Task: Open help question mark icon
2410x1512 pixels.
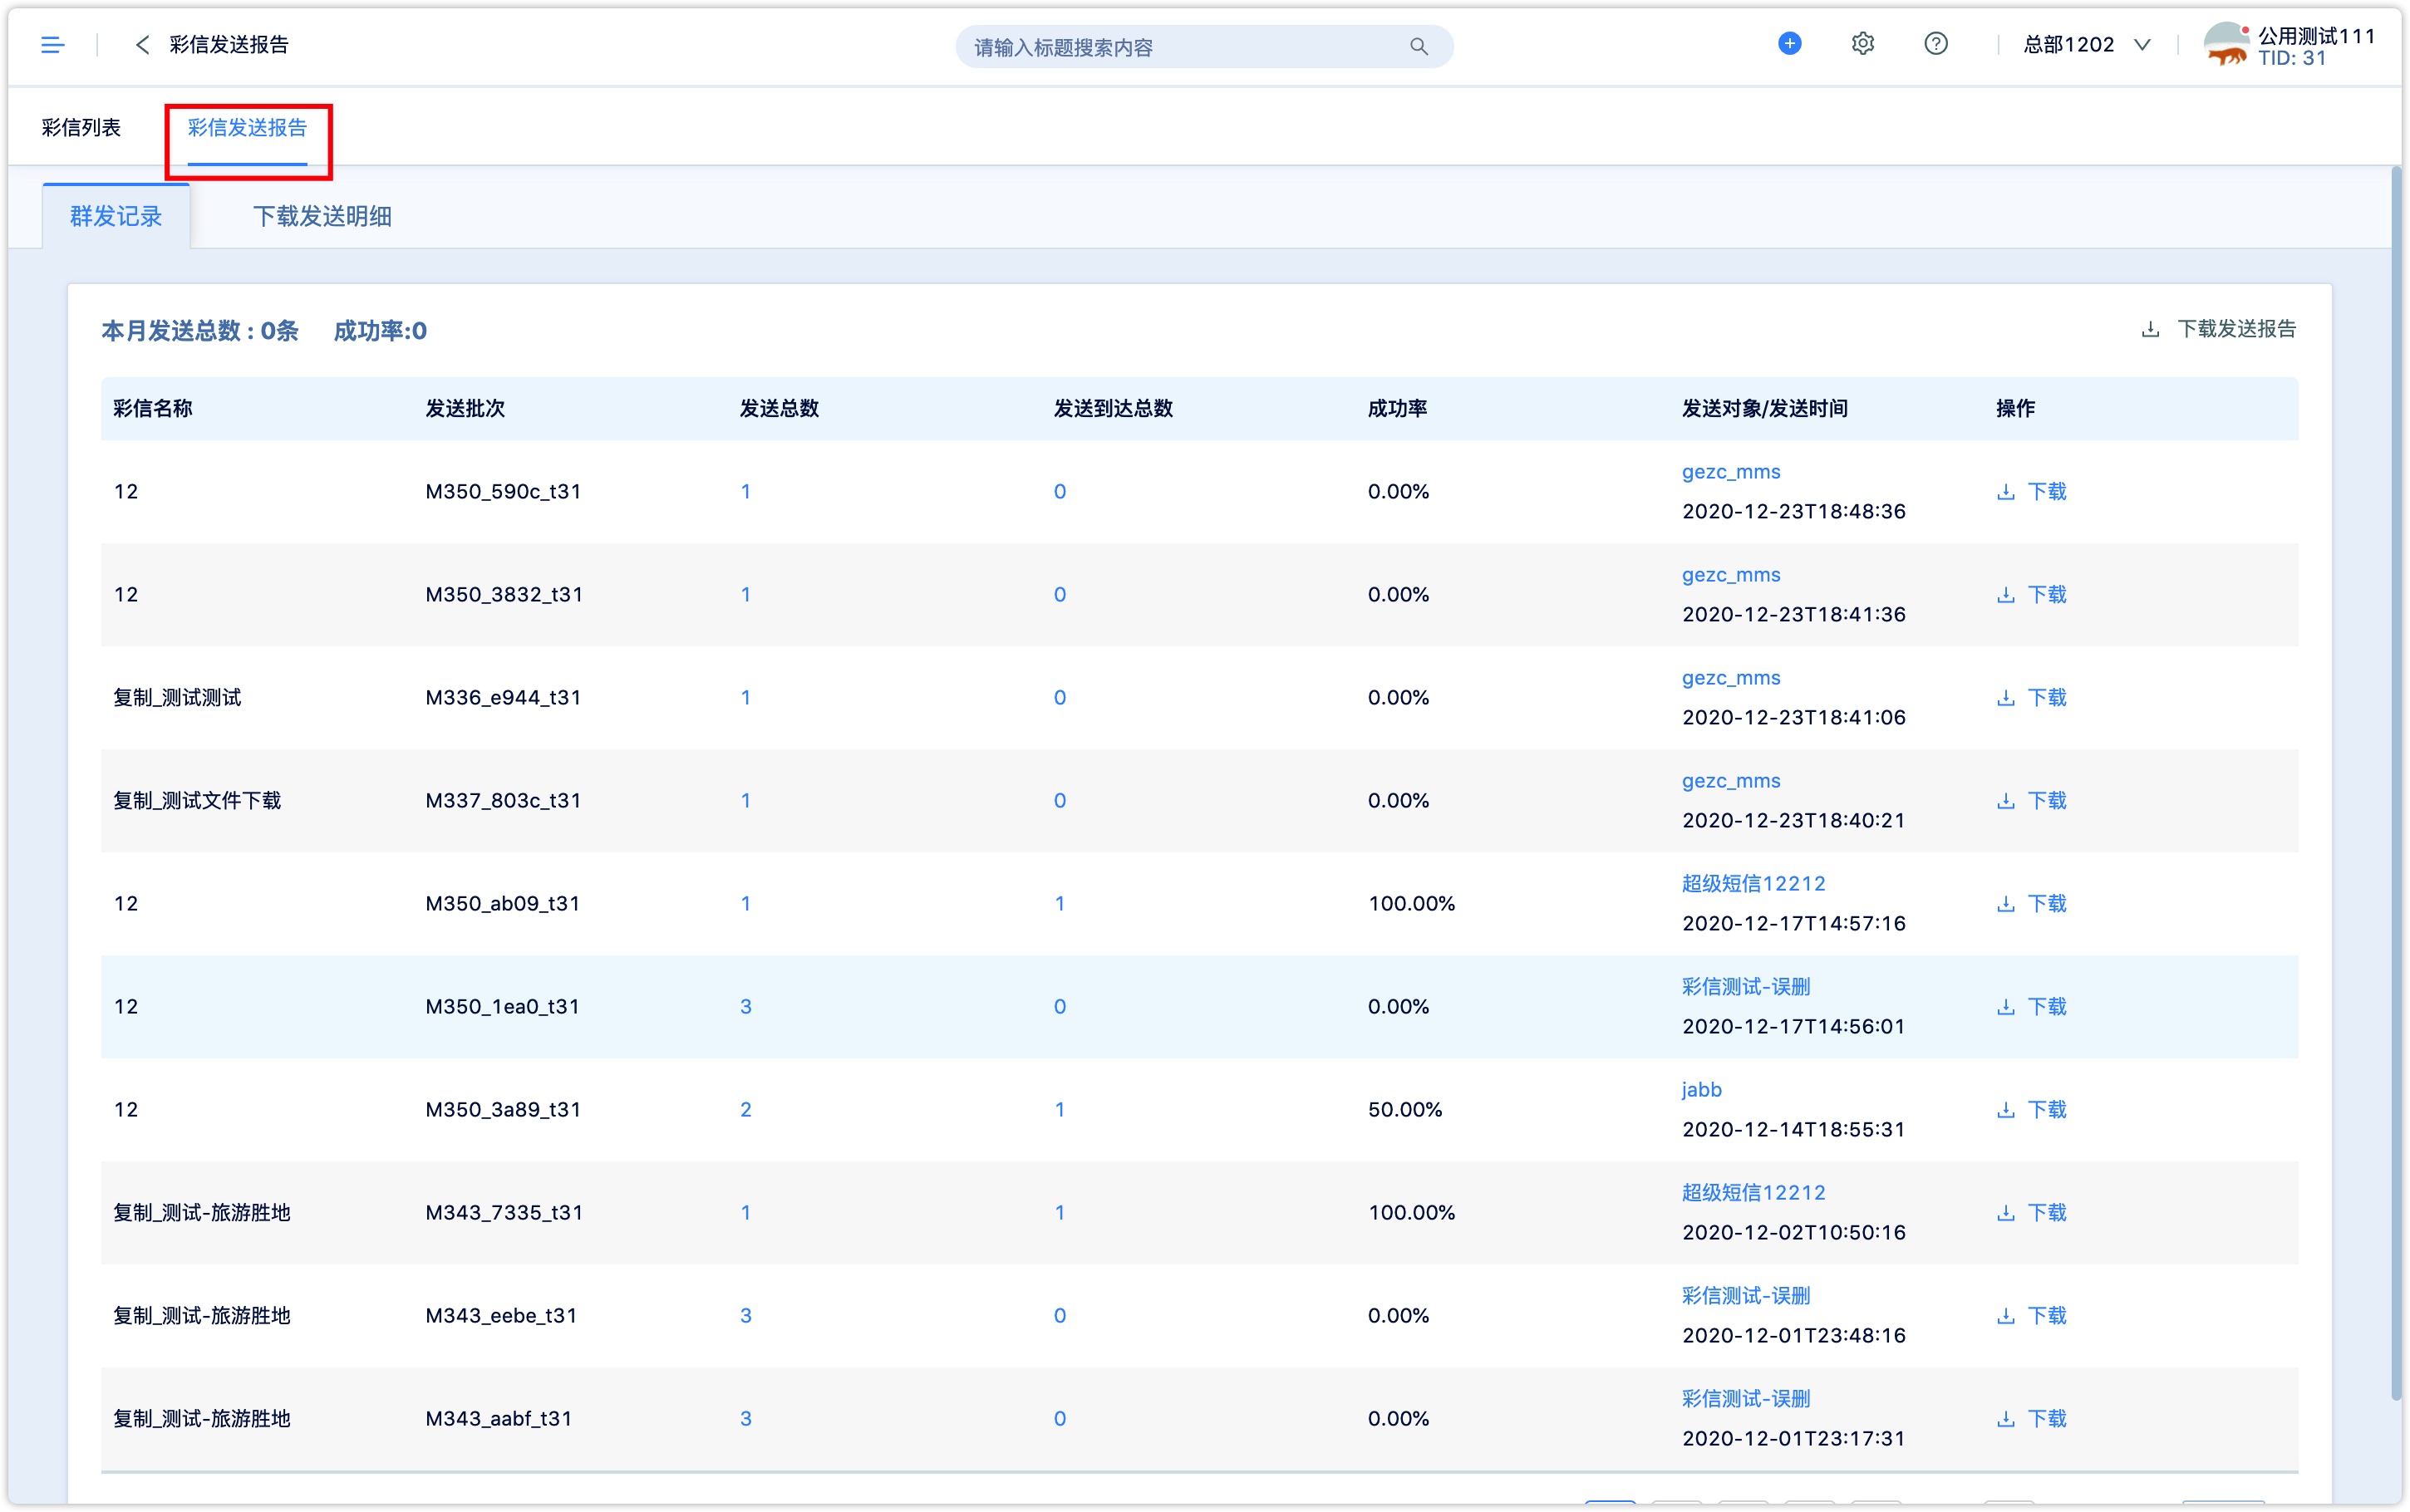Action: click(1935, 44)
